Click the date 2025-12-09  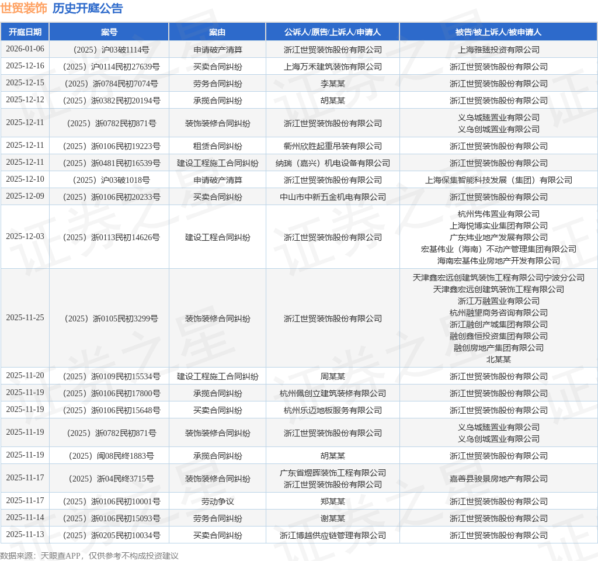pos(25,196)
